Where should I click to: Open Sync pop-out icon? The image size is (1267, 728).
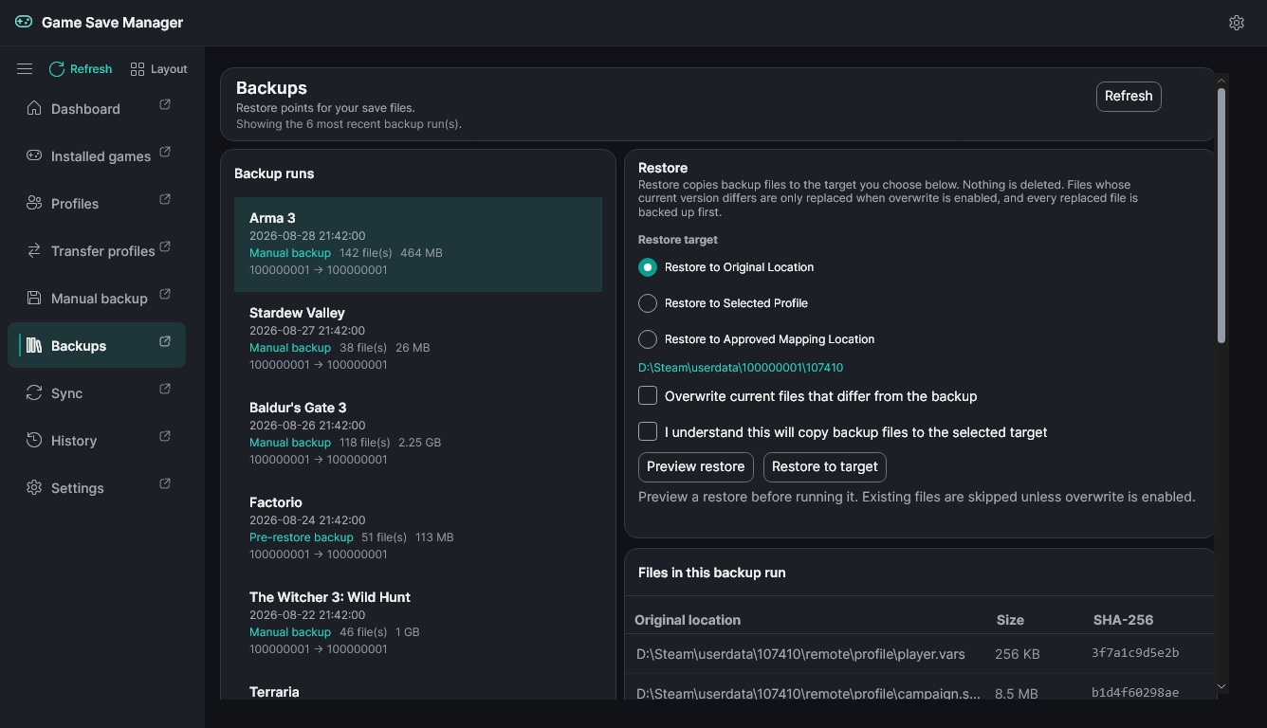pyautogui.click(x=165, y=389)
